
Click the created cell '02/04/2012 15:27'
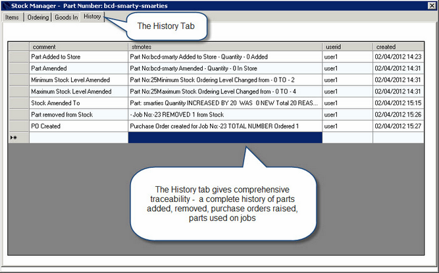(x=398, y=126)
